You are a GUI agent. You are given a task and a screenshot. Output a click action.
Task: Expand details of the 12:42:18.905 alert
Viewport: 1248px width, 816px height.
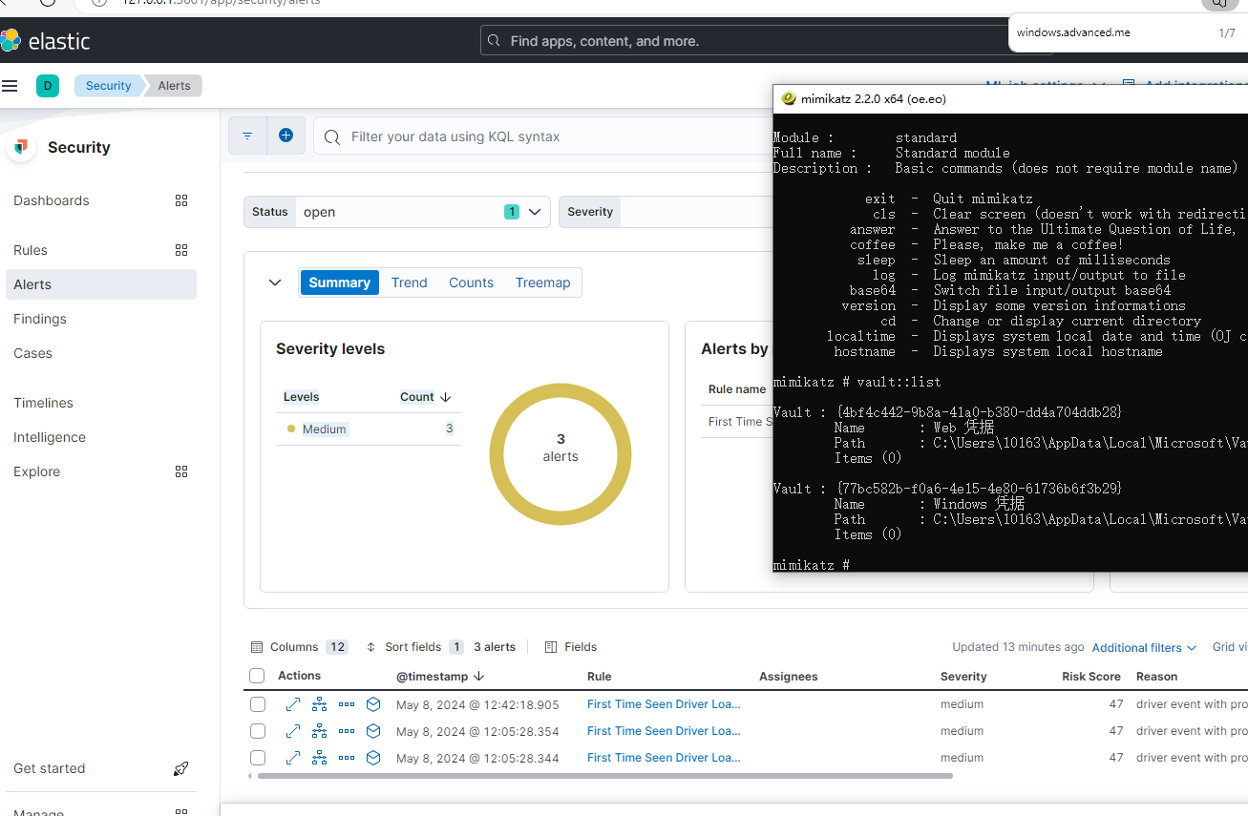[293, 704]
